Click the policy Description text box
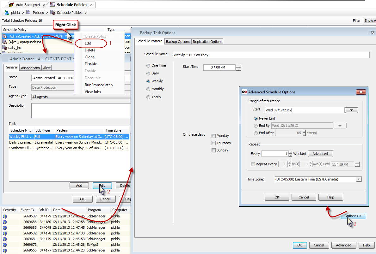The image size is (376, 254). pos(81,111)
